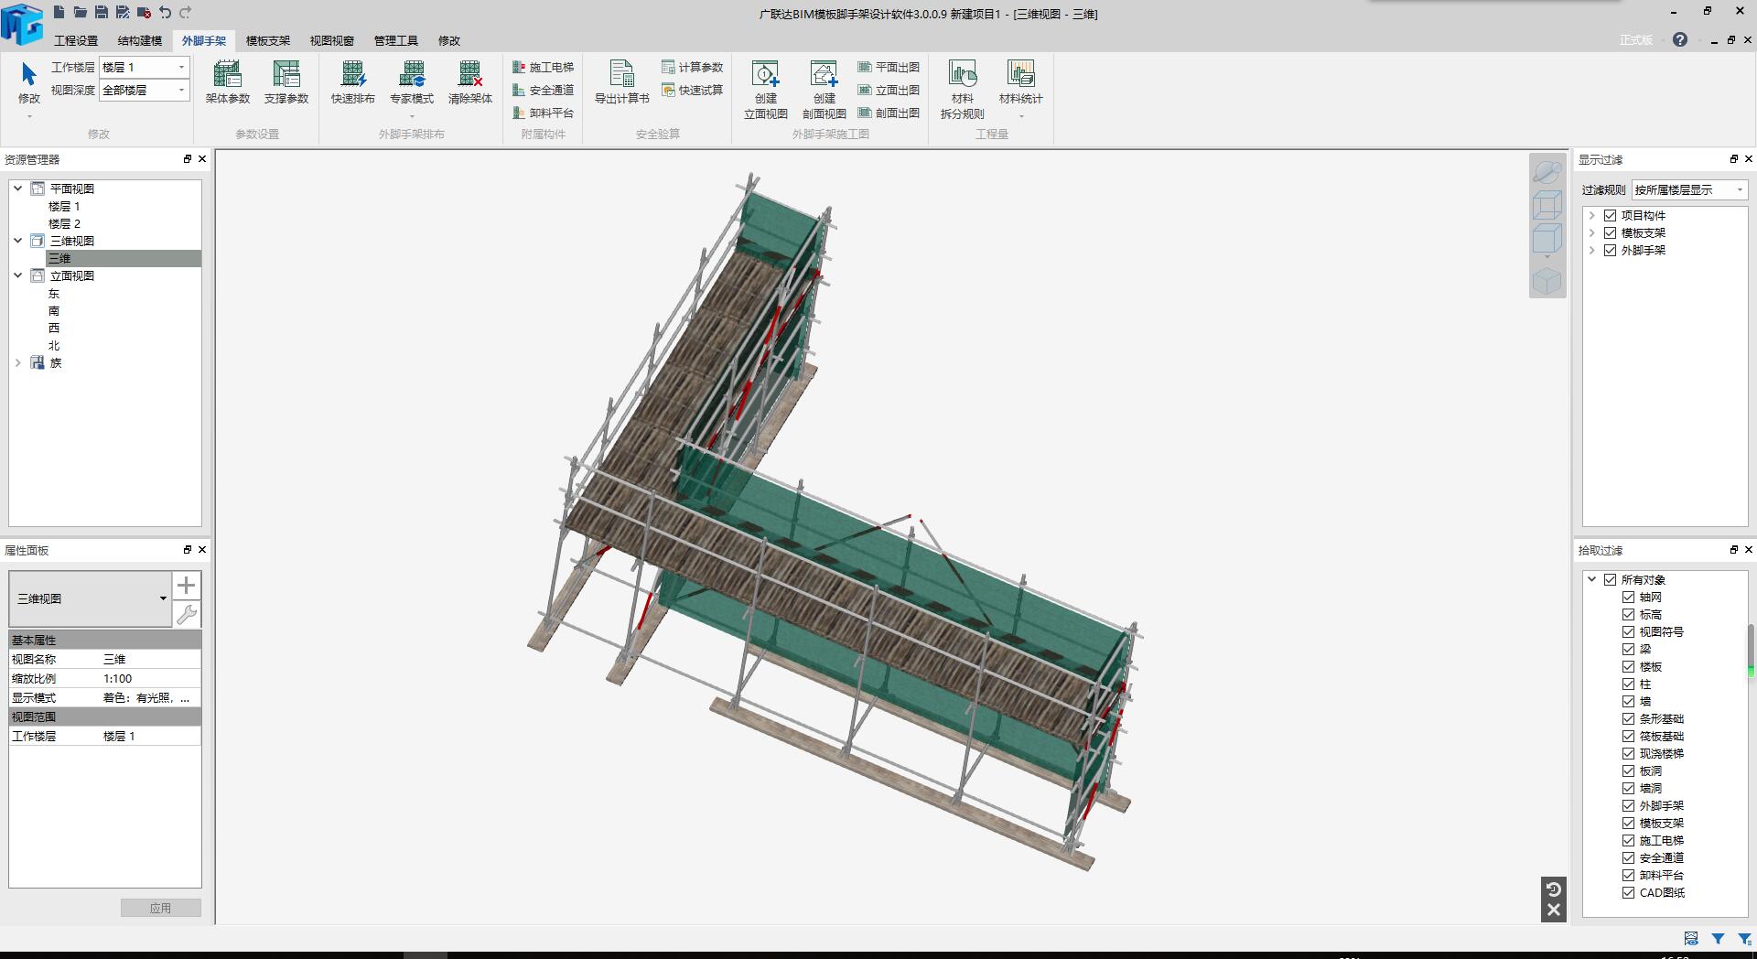The height and width of the screenshot is (959, 1757).
Task: Switch to 模板支架 ribbon tab
Action: [x=267, y=40]
